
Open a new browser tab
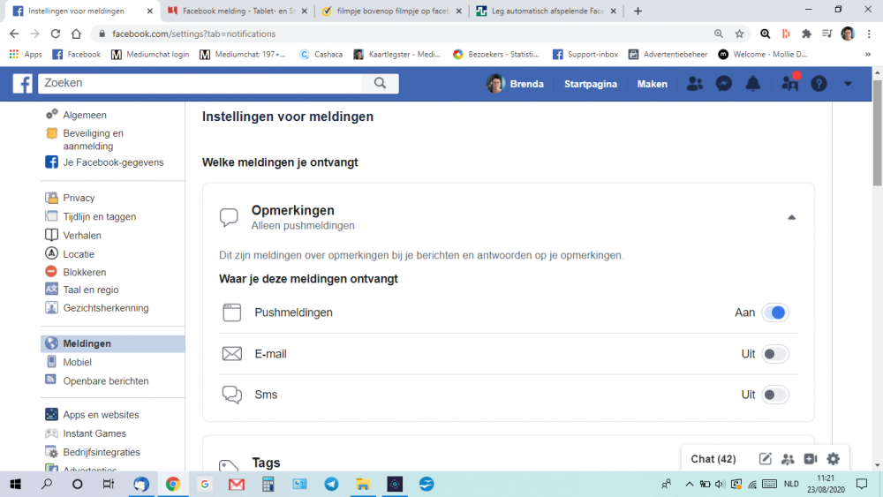638,11
